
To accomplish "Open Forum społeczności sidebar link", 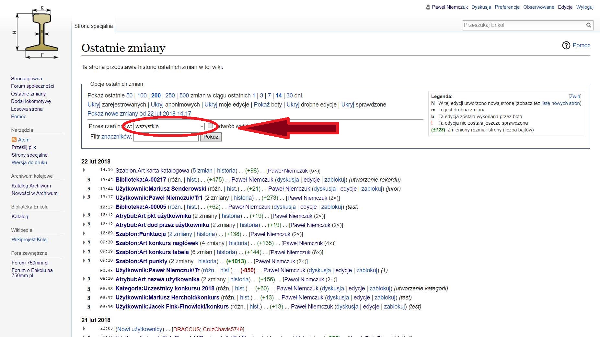I will point(33,86).
